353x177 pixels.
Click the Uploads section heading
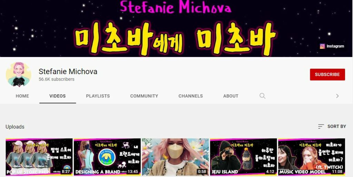tap(15, 127)
